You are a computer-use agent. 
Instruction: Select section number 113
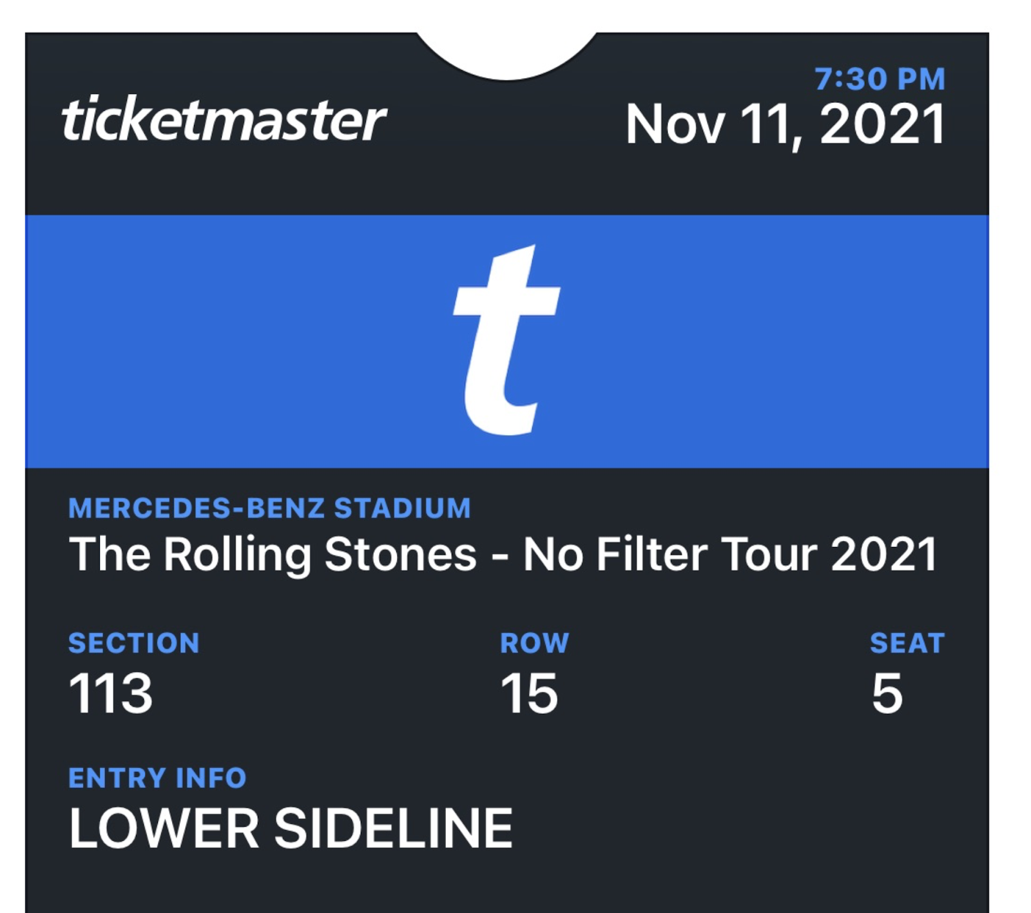pyautogui.click(x=110, y=694)
